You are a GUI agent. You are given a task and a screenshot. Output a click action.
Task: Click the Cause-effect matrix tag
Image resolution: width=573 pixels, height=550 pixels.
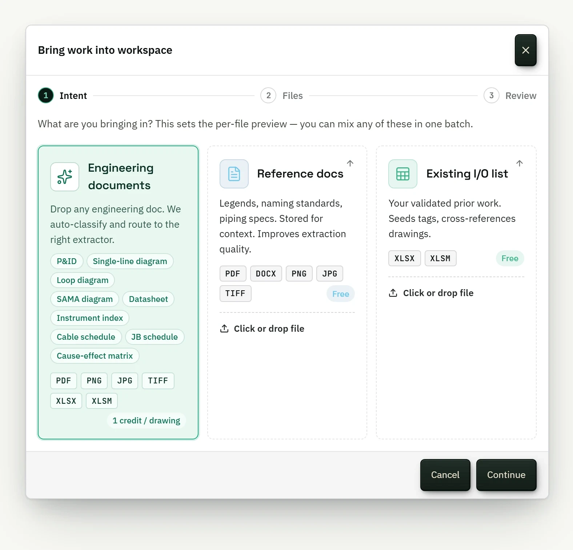tap(95, 356)
